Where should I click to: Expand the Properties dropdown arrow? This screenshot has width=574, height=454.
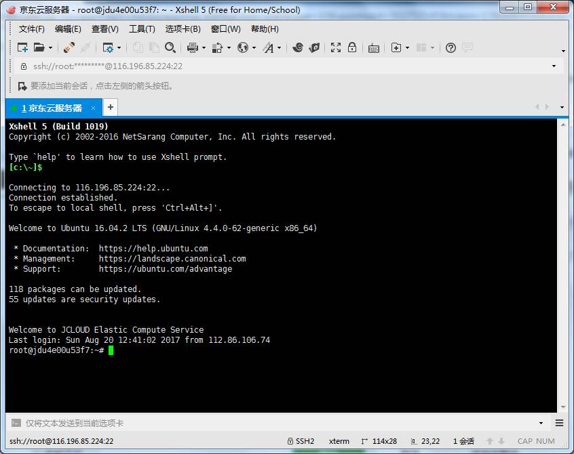(119, 48)
